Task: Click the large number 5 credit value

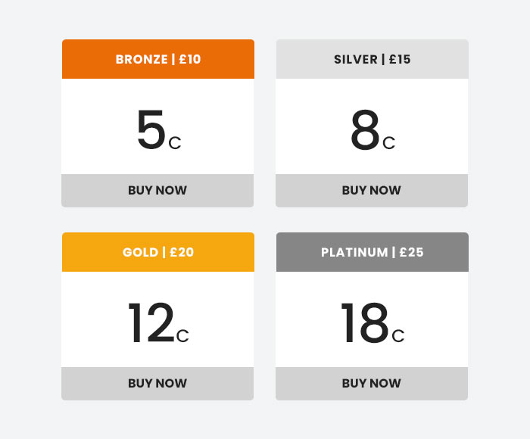Action: [x=151, y=131]
